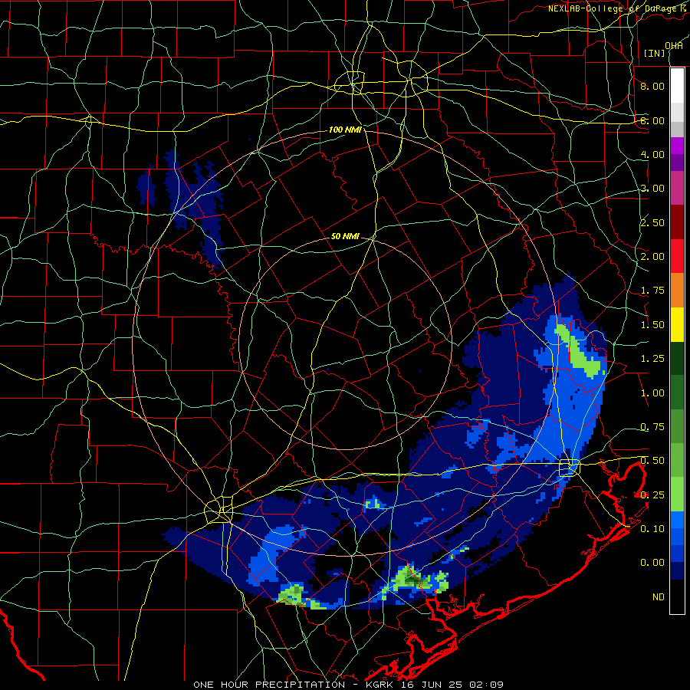Pick the orange legend swatch
This screenshot has height=690, width=690.
(x=677, y=291)
